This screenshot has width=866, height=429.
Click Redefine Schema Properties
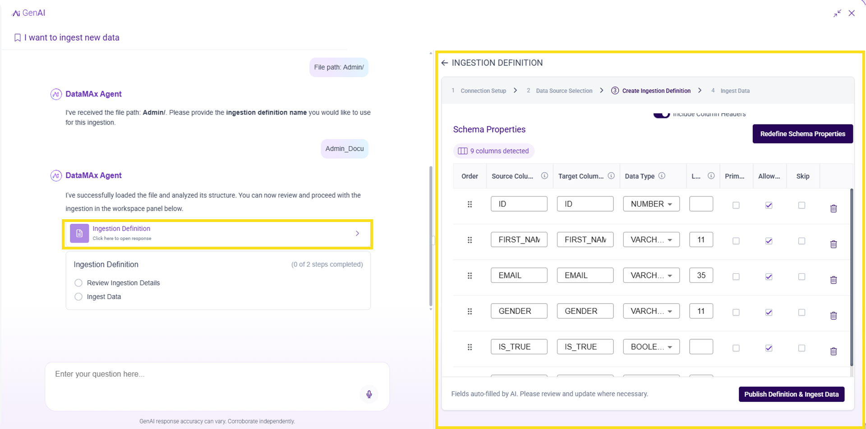click(802, 134)
